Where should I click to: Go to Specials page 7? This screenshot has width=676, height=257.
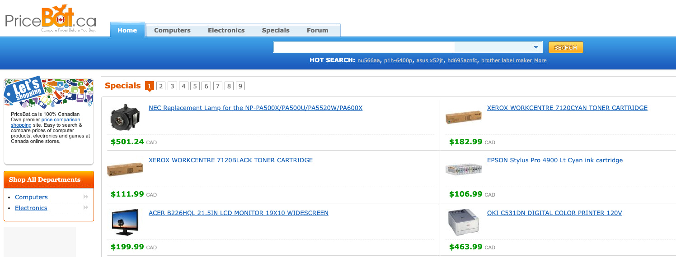pos(218,86)
